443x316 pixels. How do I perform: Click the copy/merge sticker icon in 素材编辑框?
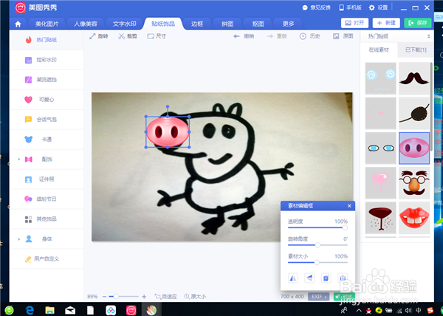coord(326,278)
